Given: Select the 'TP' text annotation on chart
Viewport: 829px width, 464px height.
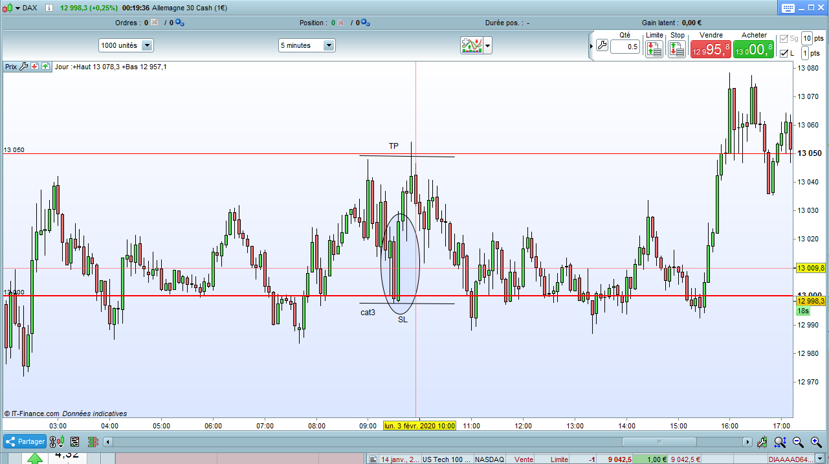Looking at the screenshot, I should pos(393,146).
